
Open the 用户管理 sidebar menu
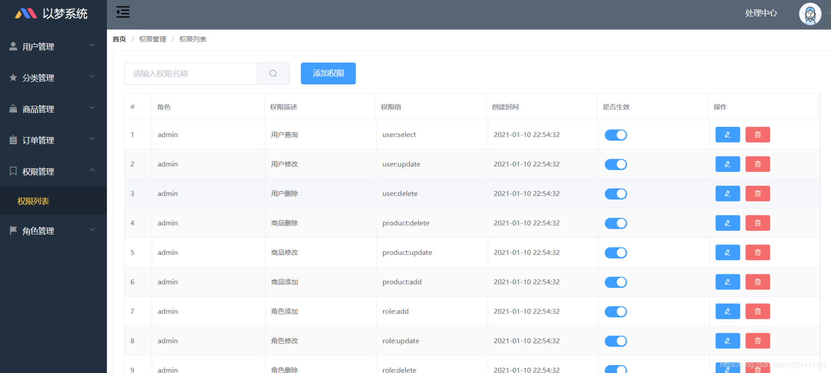click(53, 46)
